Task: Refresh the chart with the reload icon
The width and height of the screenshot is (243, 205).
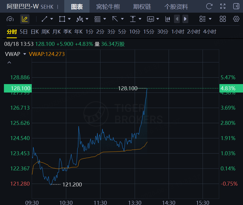Action: [x=209, y=6]
